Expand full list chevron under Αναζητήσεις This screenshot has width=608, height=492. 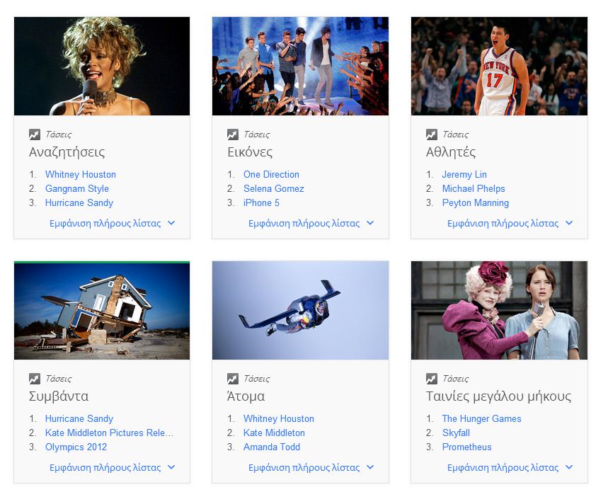(171, 223)
